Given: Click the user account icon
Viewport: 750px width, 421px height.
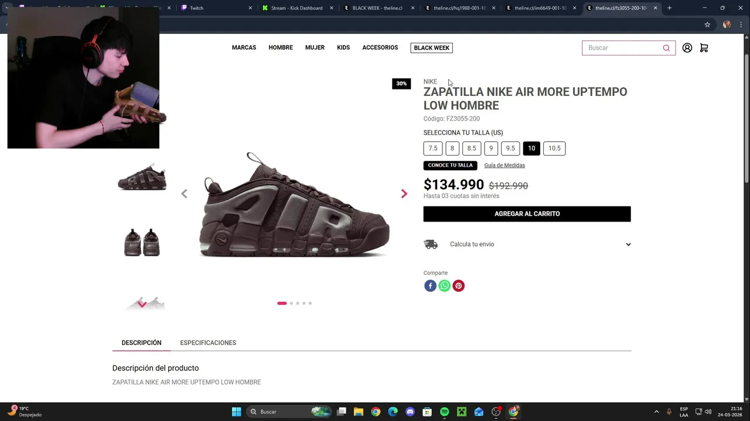Looking at the screenshot, I should (687, 48).
